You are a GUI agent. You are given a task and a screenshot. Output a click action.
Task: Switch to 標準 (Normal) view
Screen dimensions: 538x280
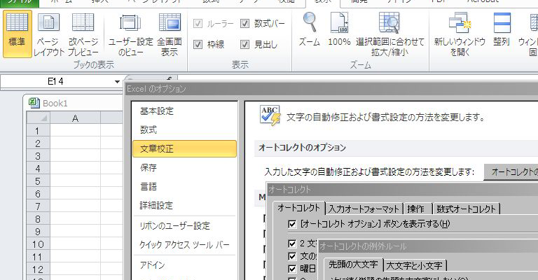click(x=17, y=34)
